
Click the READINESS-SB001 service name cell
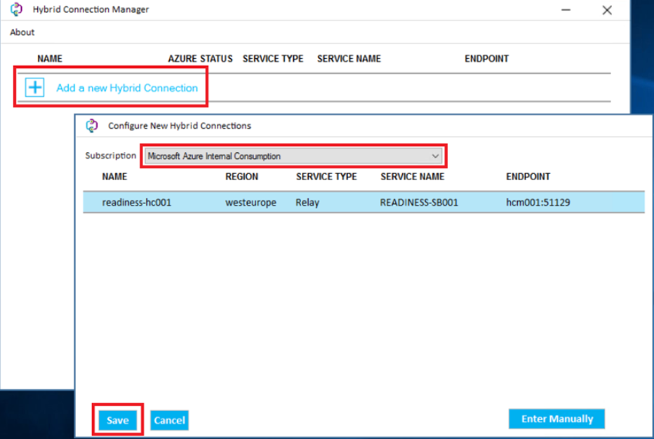[419, 203]
